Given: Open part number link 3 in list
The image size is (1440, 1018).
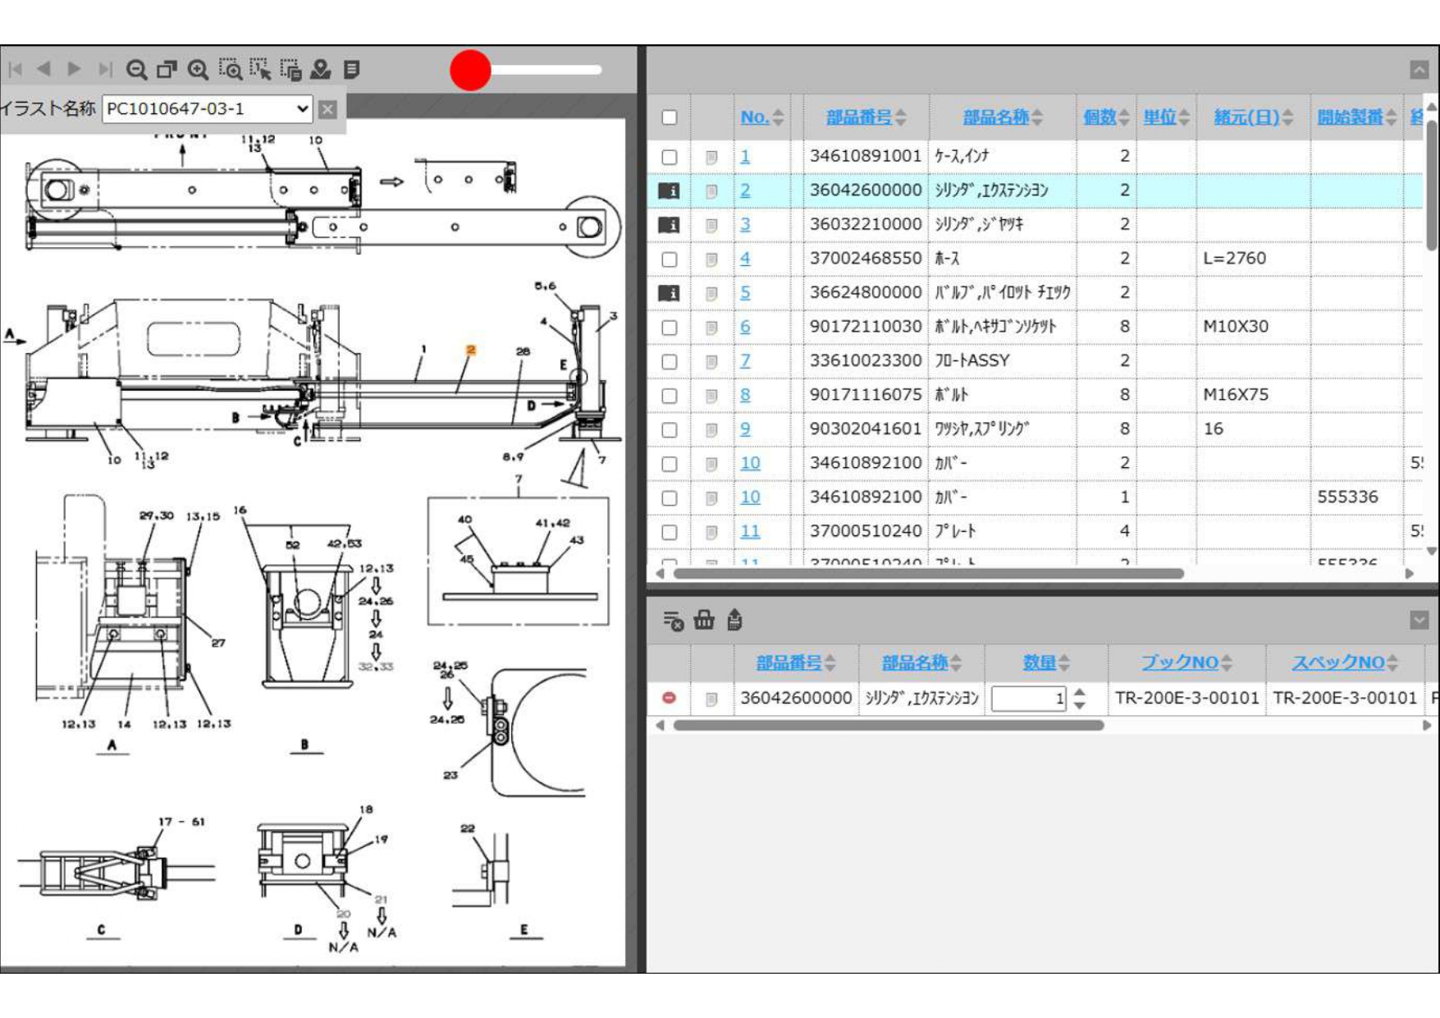Looking at the screenshot, I should point(745,224).
